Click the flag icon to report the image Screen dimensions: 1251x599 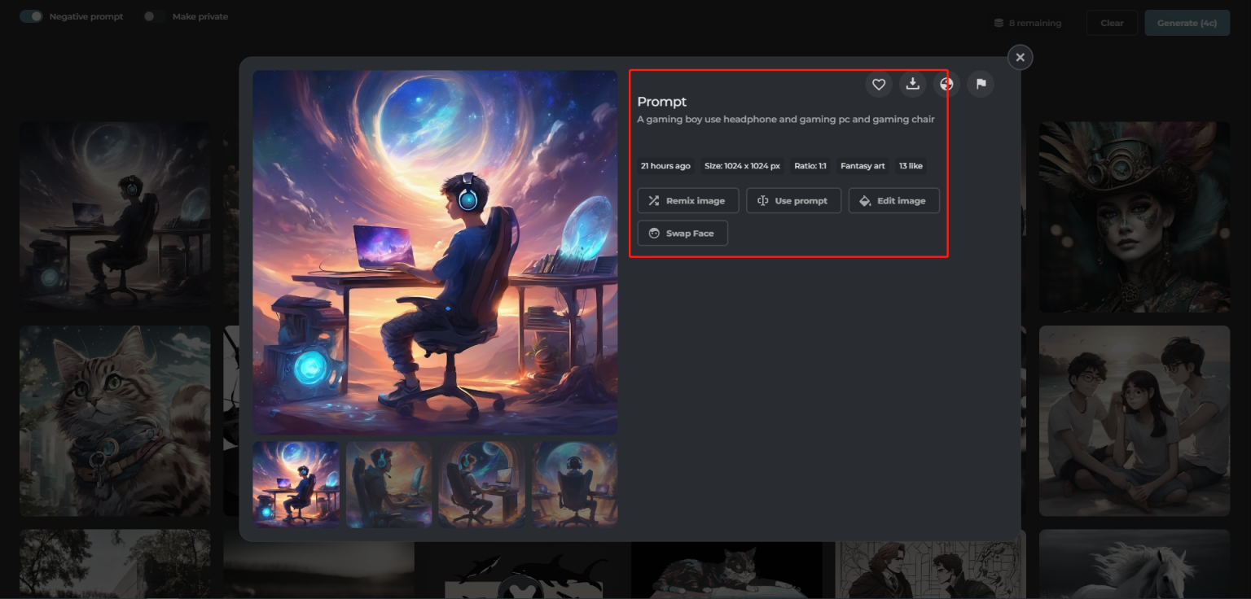click(981, 84)
